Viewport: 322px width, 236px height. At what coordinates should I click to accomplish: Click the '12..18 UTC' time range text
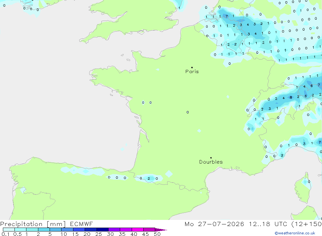(268, 224)
